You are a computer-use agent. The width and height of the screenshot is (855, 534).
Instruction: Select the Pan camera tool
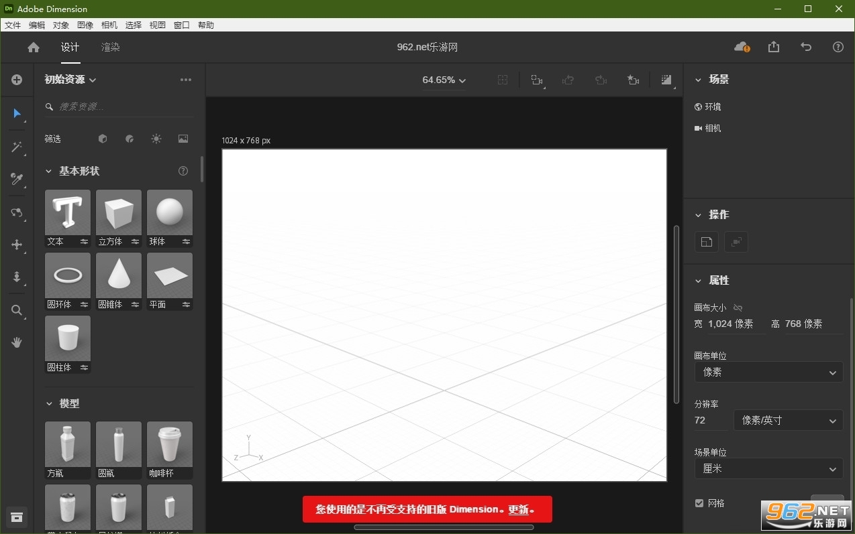click(x=17, y=245)
